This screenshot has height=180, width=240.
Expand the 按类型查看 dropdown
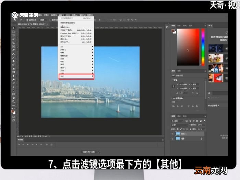pyautogui.click(x=214, y=106)
